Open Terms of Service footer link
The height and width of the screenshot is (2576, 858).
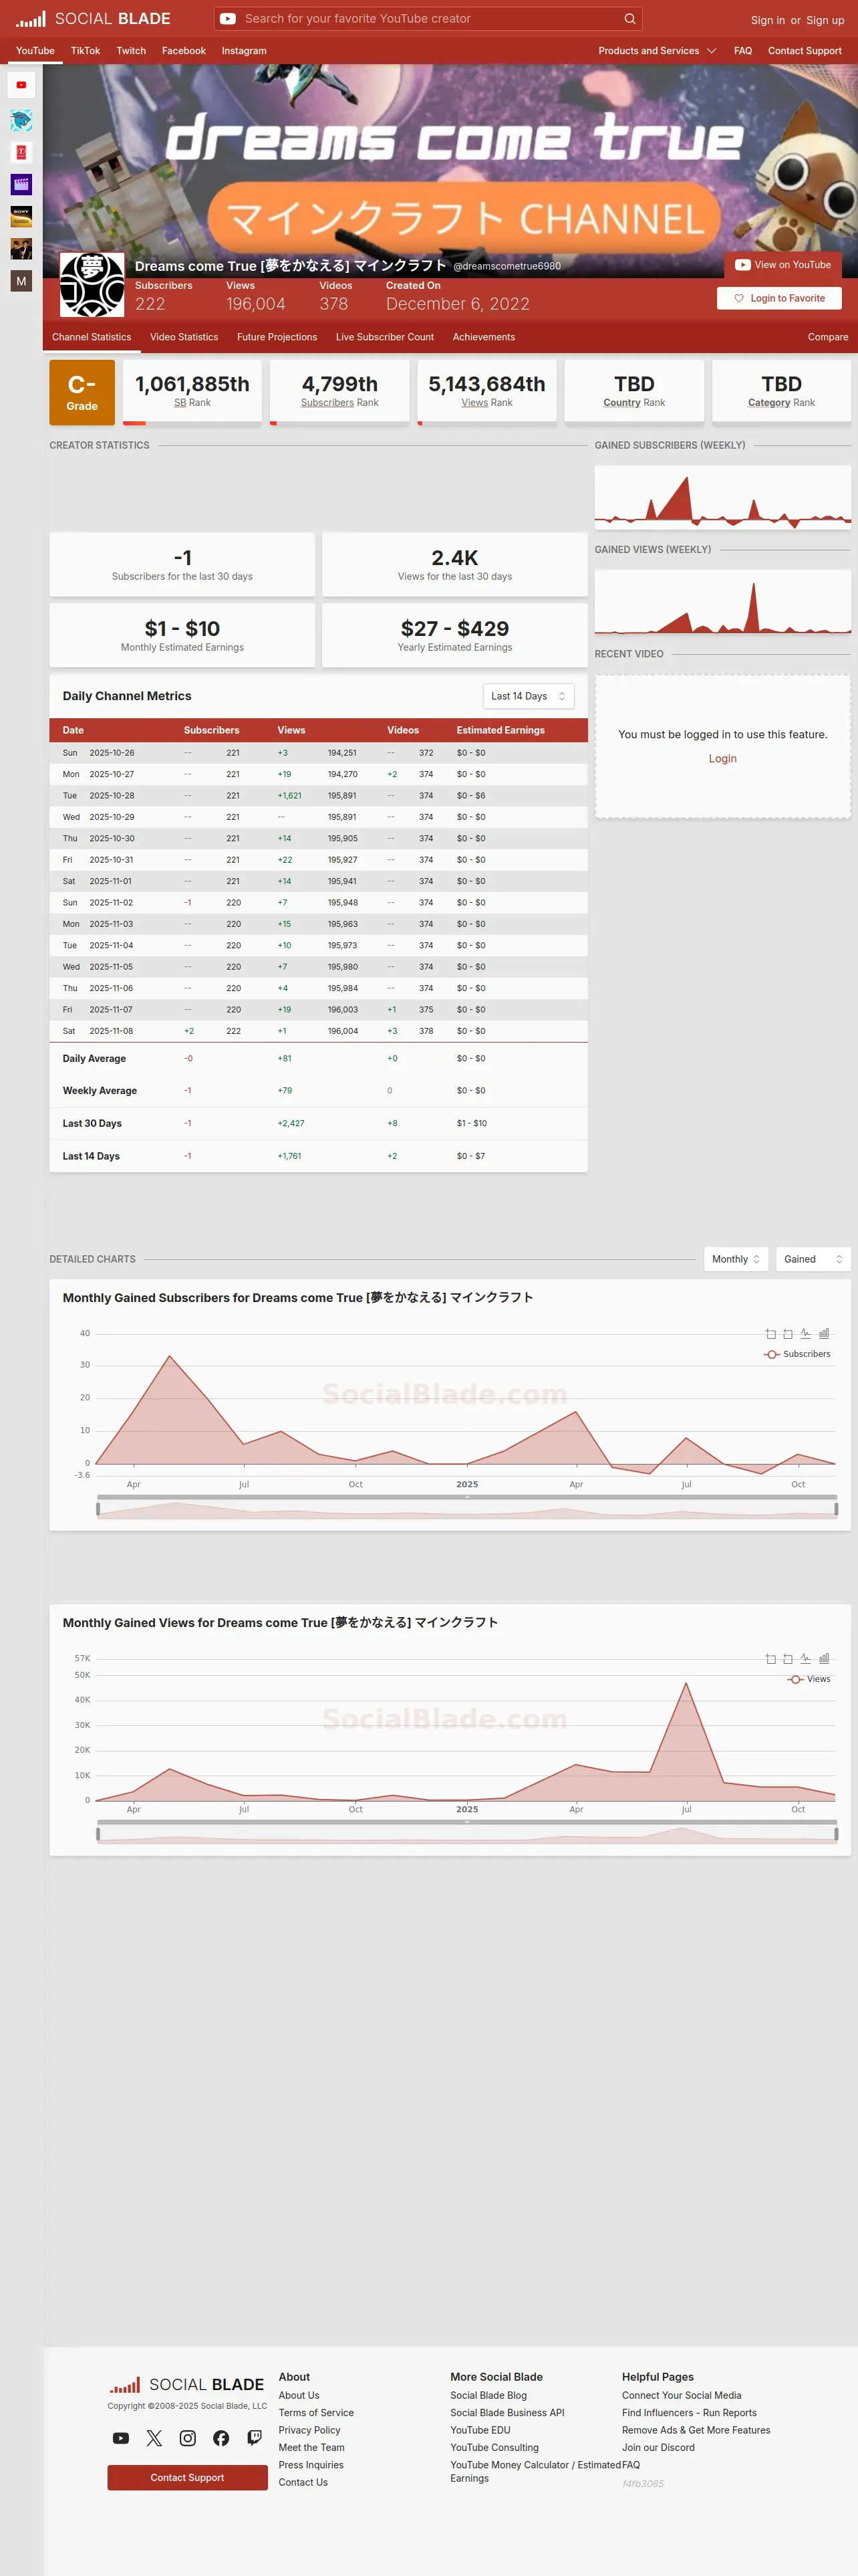point(315,2413)
